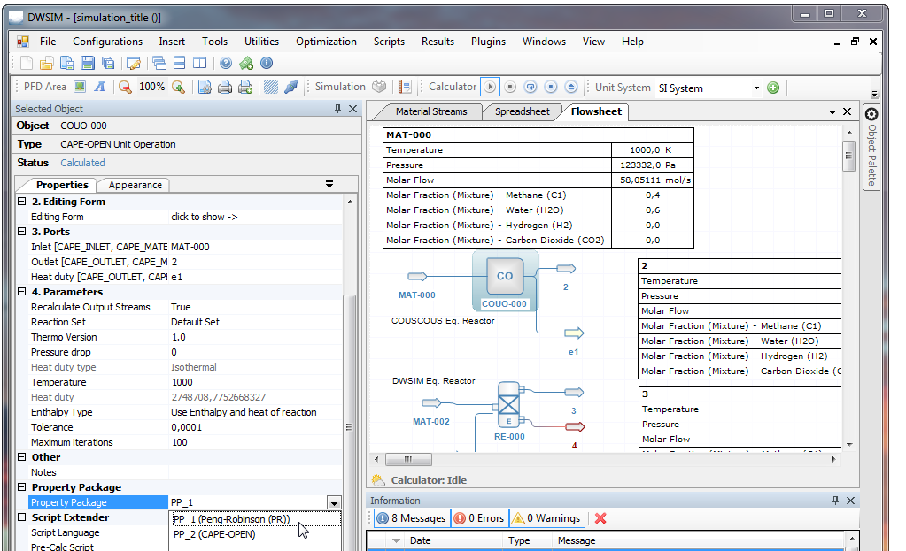Click the blue stop-square calculator icon
The width and height of the screenshot is (906, 551).
[551, 87]
